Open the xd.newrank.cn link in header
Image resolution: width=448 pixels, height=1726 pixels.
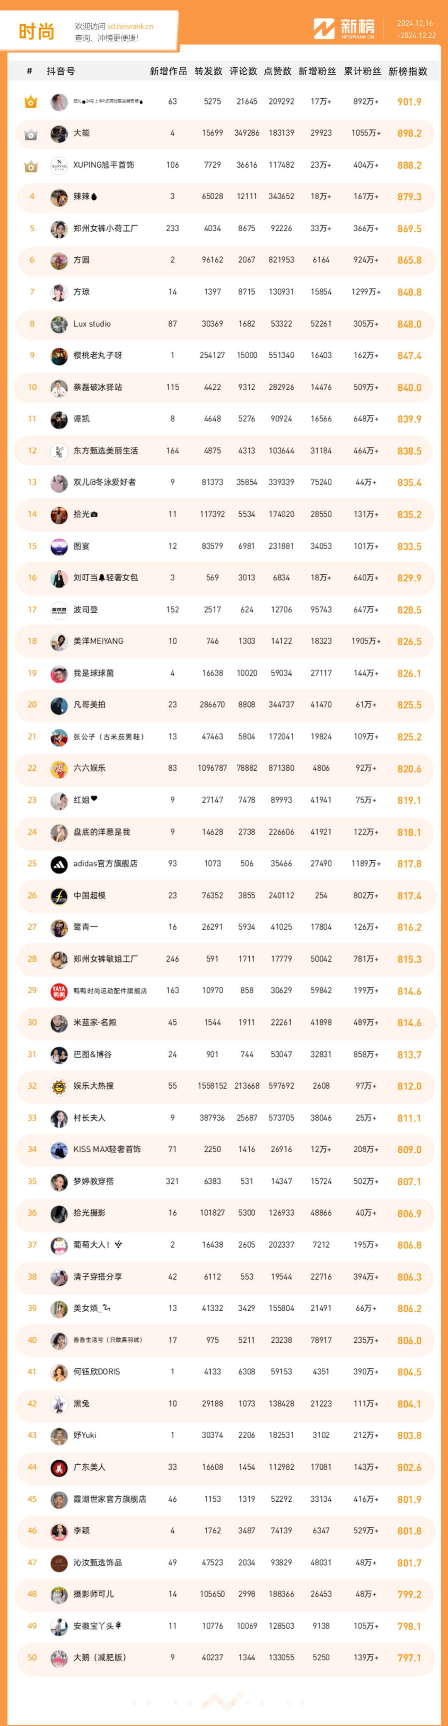pyautogui.click(x=130, y=27)
